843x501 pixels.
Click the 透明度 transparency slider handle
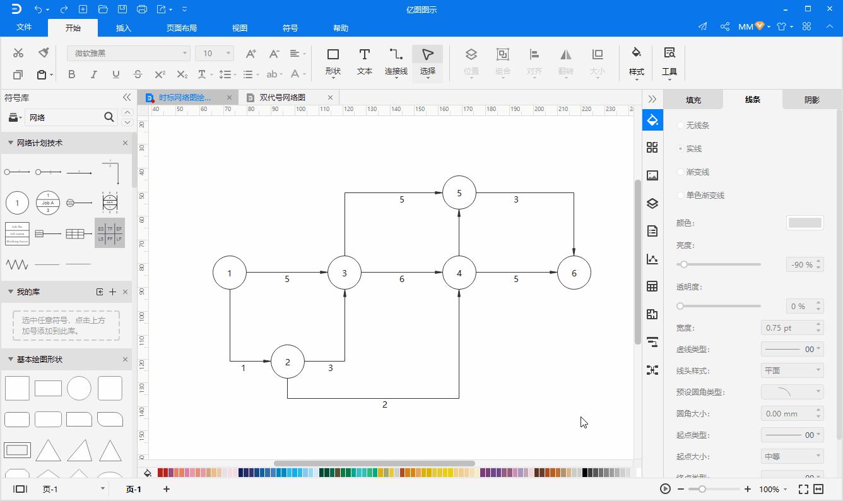[680, 306]
